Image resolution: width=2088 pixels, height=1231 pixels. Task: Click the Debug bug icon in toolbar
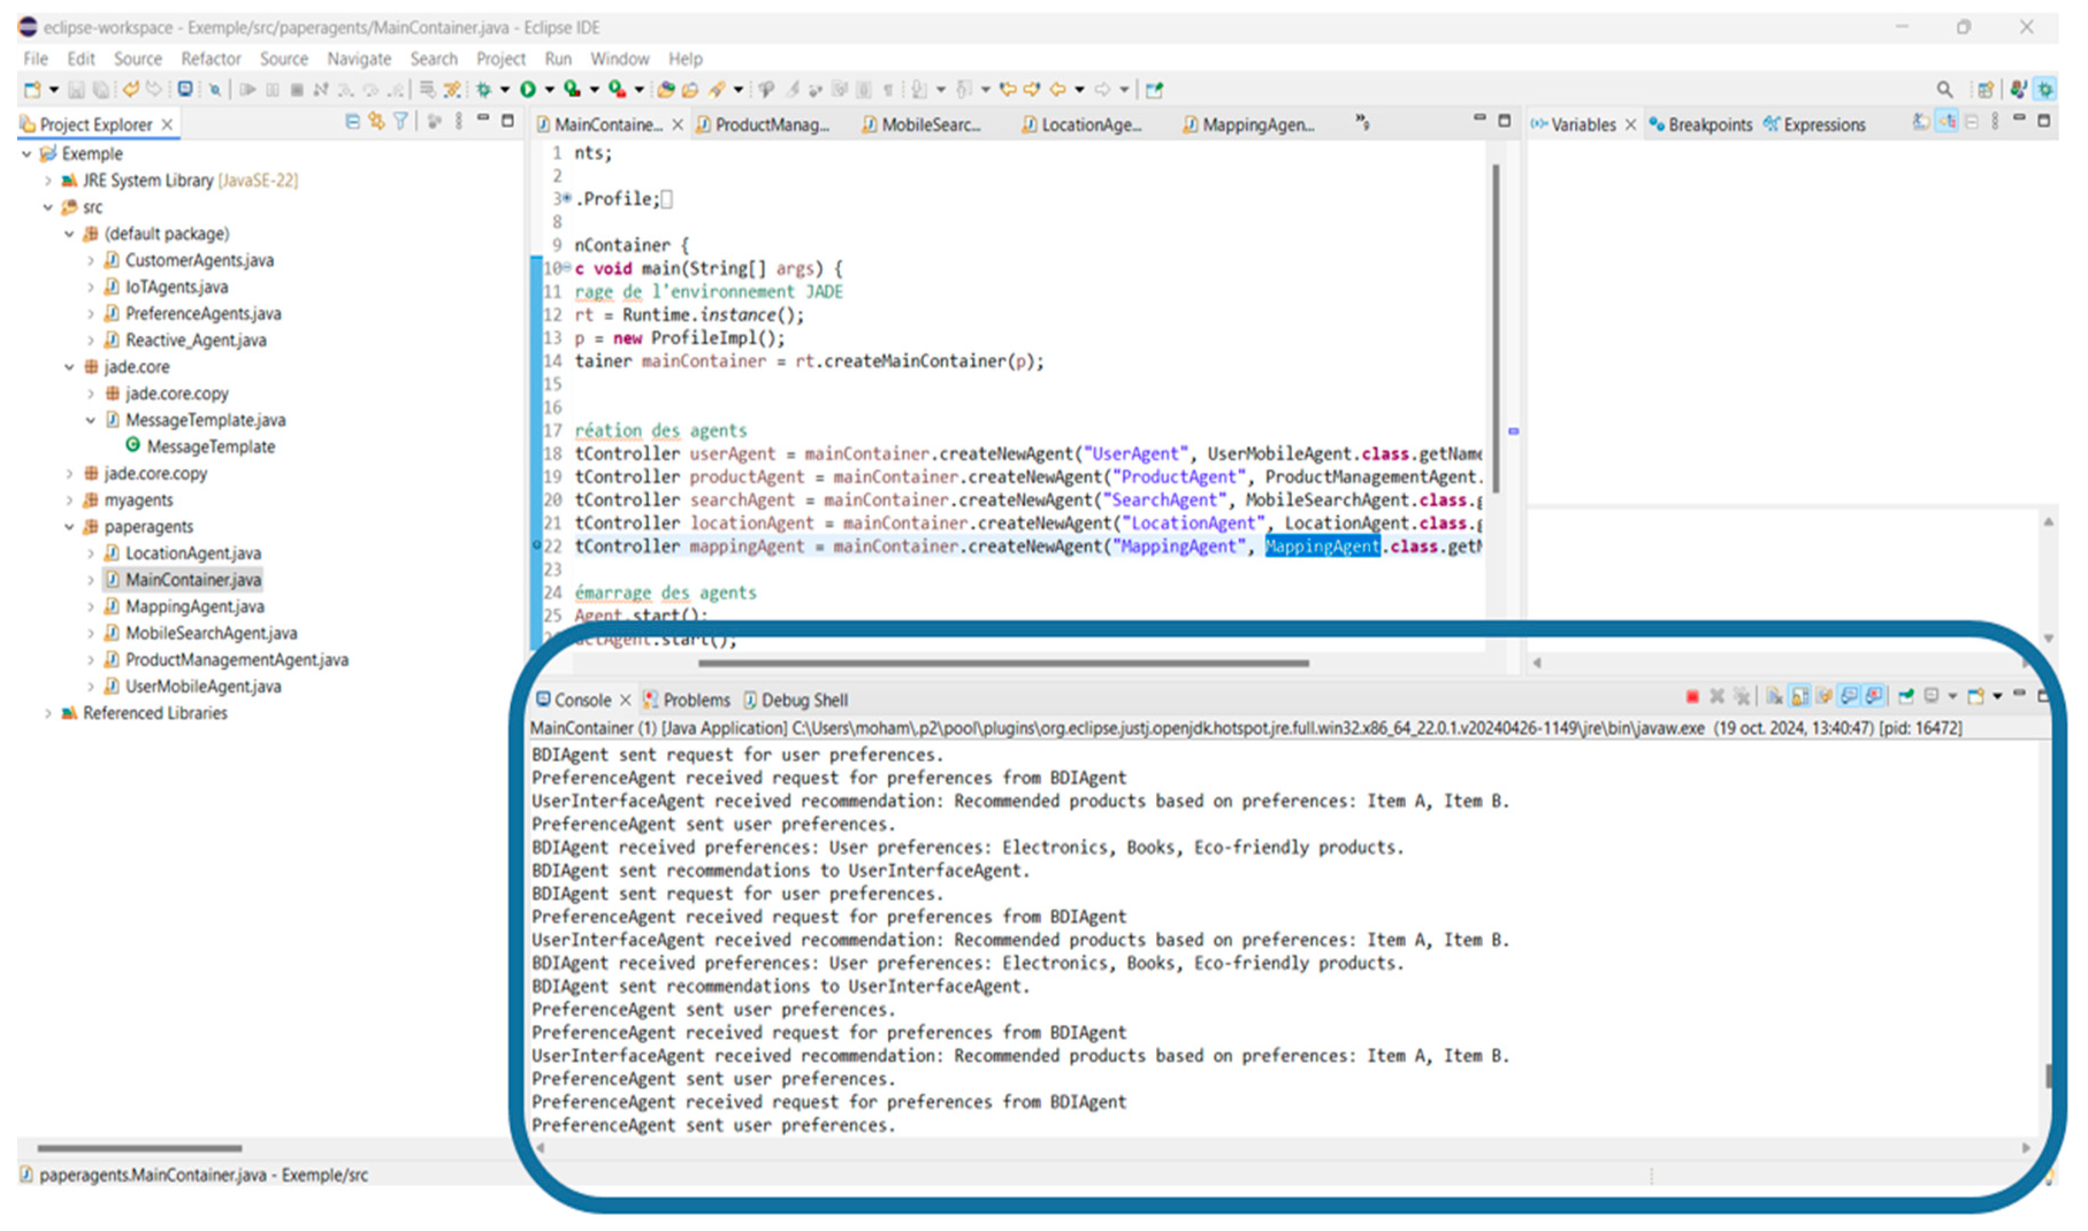[484, 89]
